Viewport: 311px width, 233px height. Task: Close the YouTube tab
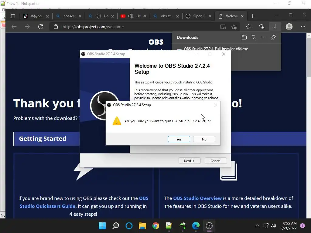coord(145,16)
